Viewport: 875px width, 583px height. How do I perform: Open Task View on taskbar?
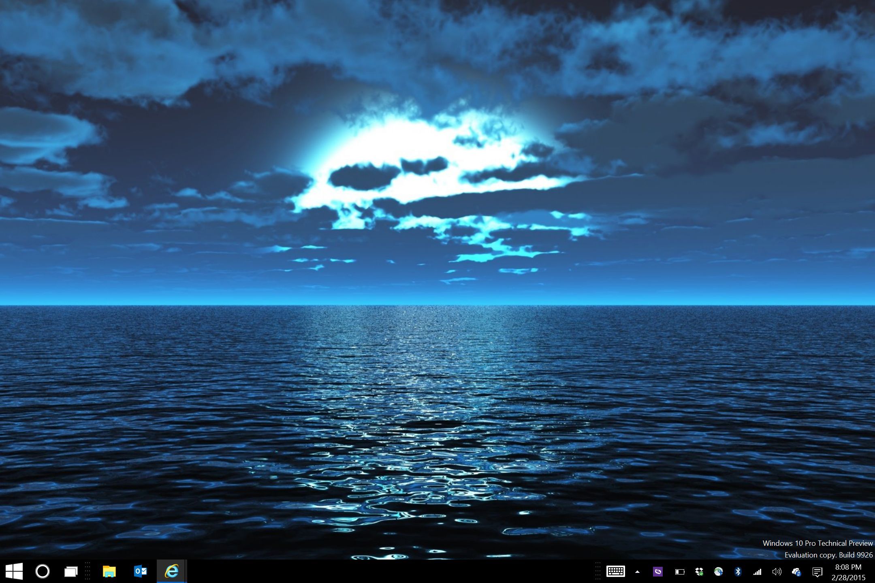tap(71, 571)
